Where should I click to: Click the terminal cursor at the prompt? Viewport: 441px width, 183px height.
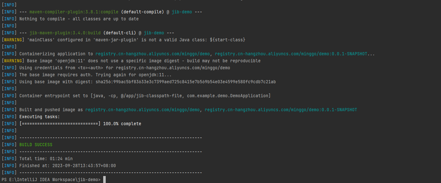click(105, 180)
